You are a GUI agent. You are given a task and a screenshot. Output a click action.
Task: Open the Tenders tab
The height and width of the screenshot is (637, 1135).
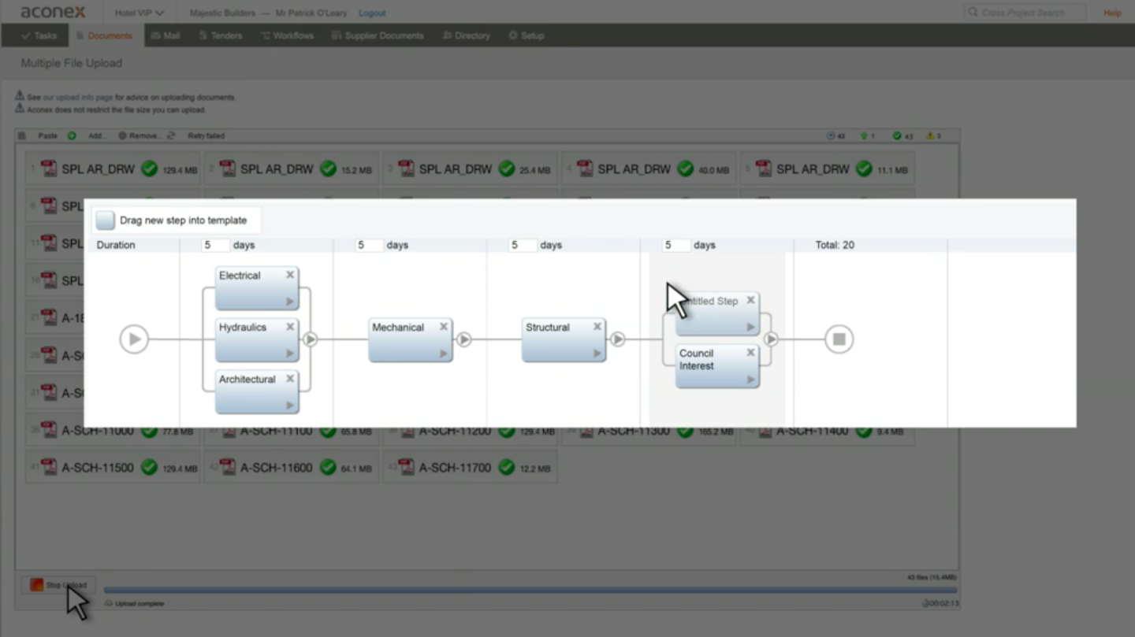[221, 35]
